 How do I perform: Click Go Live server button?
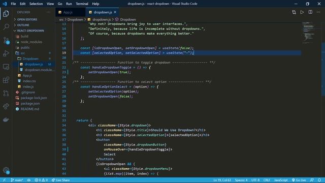coord(299,180)
